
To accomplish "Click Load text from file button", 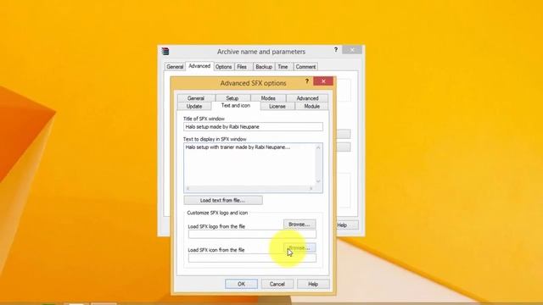I will click(223, 200).
